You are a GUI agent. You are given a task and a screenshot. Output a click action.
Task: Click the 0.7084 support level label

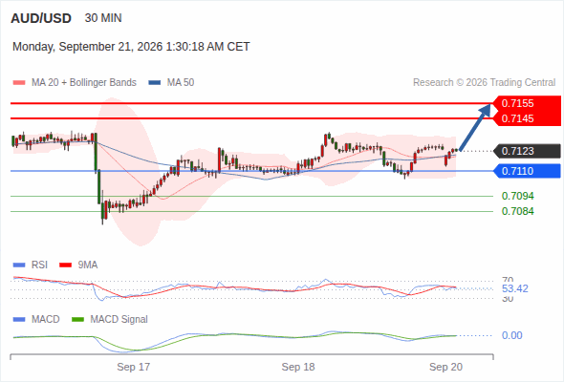tap(517, 211)
